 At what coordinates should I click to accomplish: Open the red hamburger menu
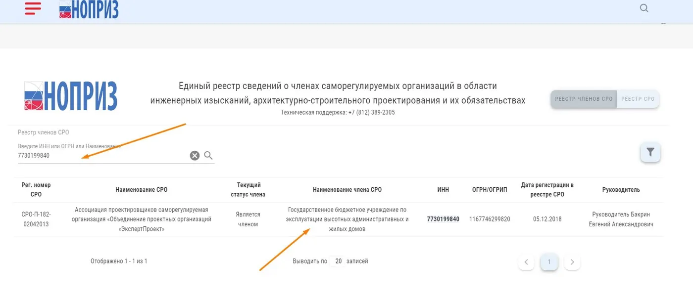tap(33, 8)
